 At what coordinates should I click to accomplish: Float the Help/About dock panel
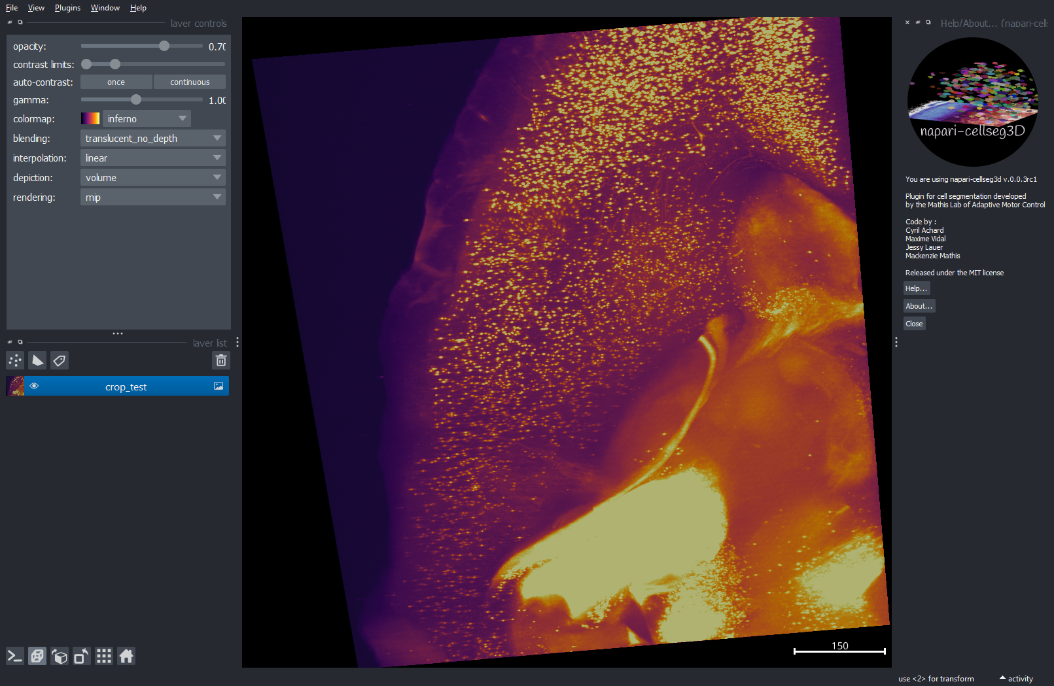click(x=928, y=22)
